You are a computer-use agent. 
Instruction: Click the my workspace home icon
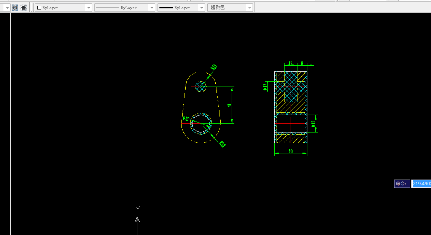pos(24,8)
